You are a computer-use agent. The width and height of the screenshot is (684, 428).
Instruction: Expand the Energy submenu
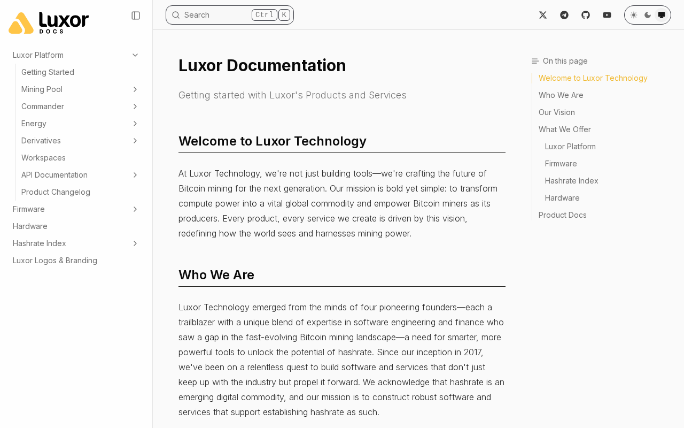pos(135,124)
